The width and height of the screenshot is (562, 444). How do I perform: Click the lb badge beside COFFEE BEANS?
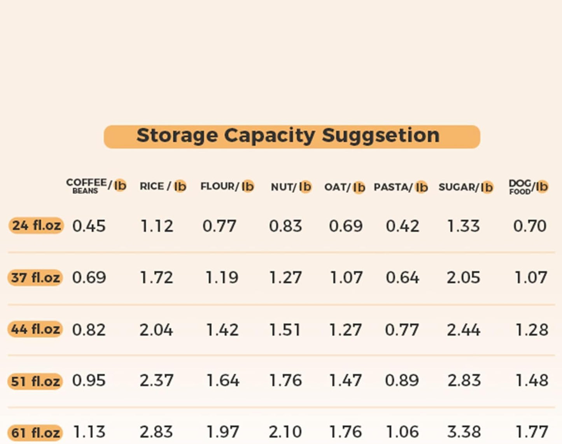tap(120, 186)
